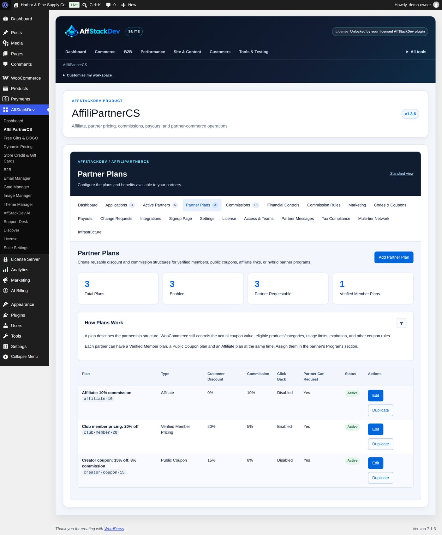Open the Financial Controls tab

tap(283, 205)
